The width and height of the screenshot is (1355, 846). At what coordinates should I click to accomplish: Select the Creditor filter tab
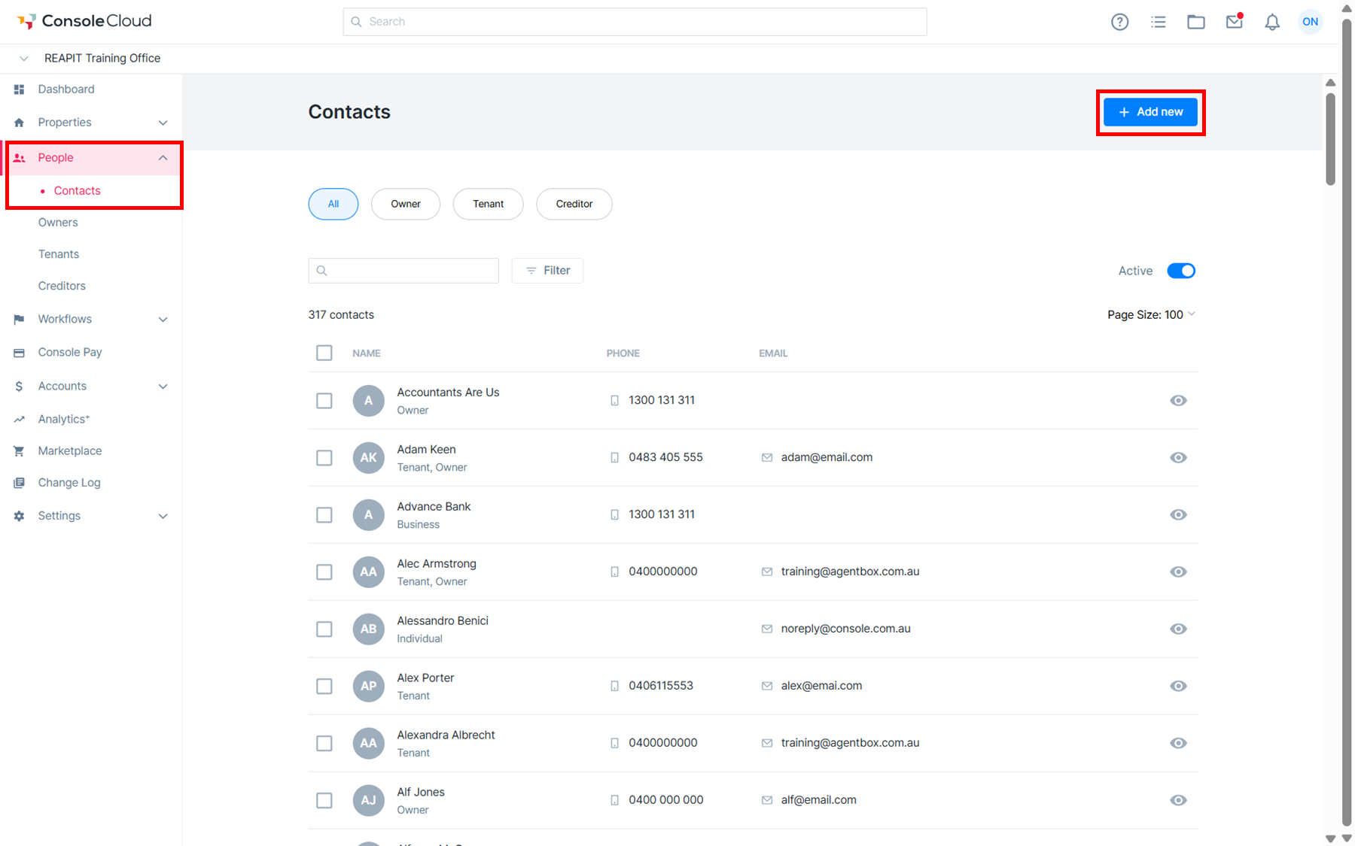click(574, 204)
